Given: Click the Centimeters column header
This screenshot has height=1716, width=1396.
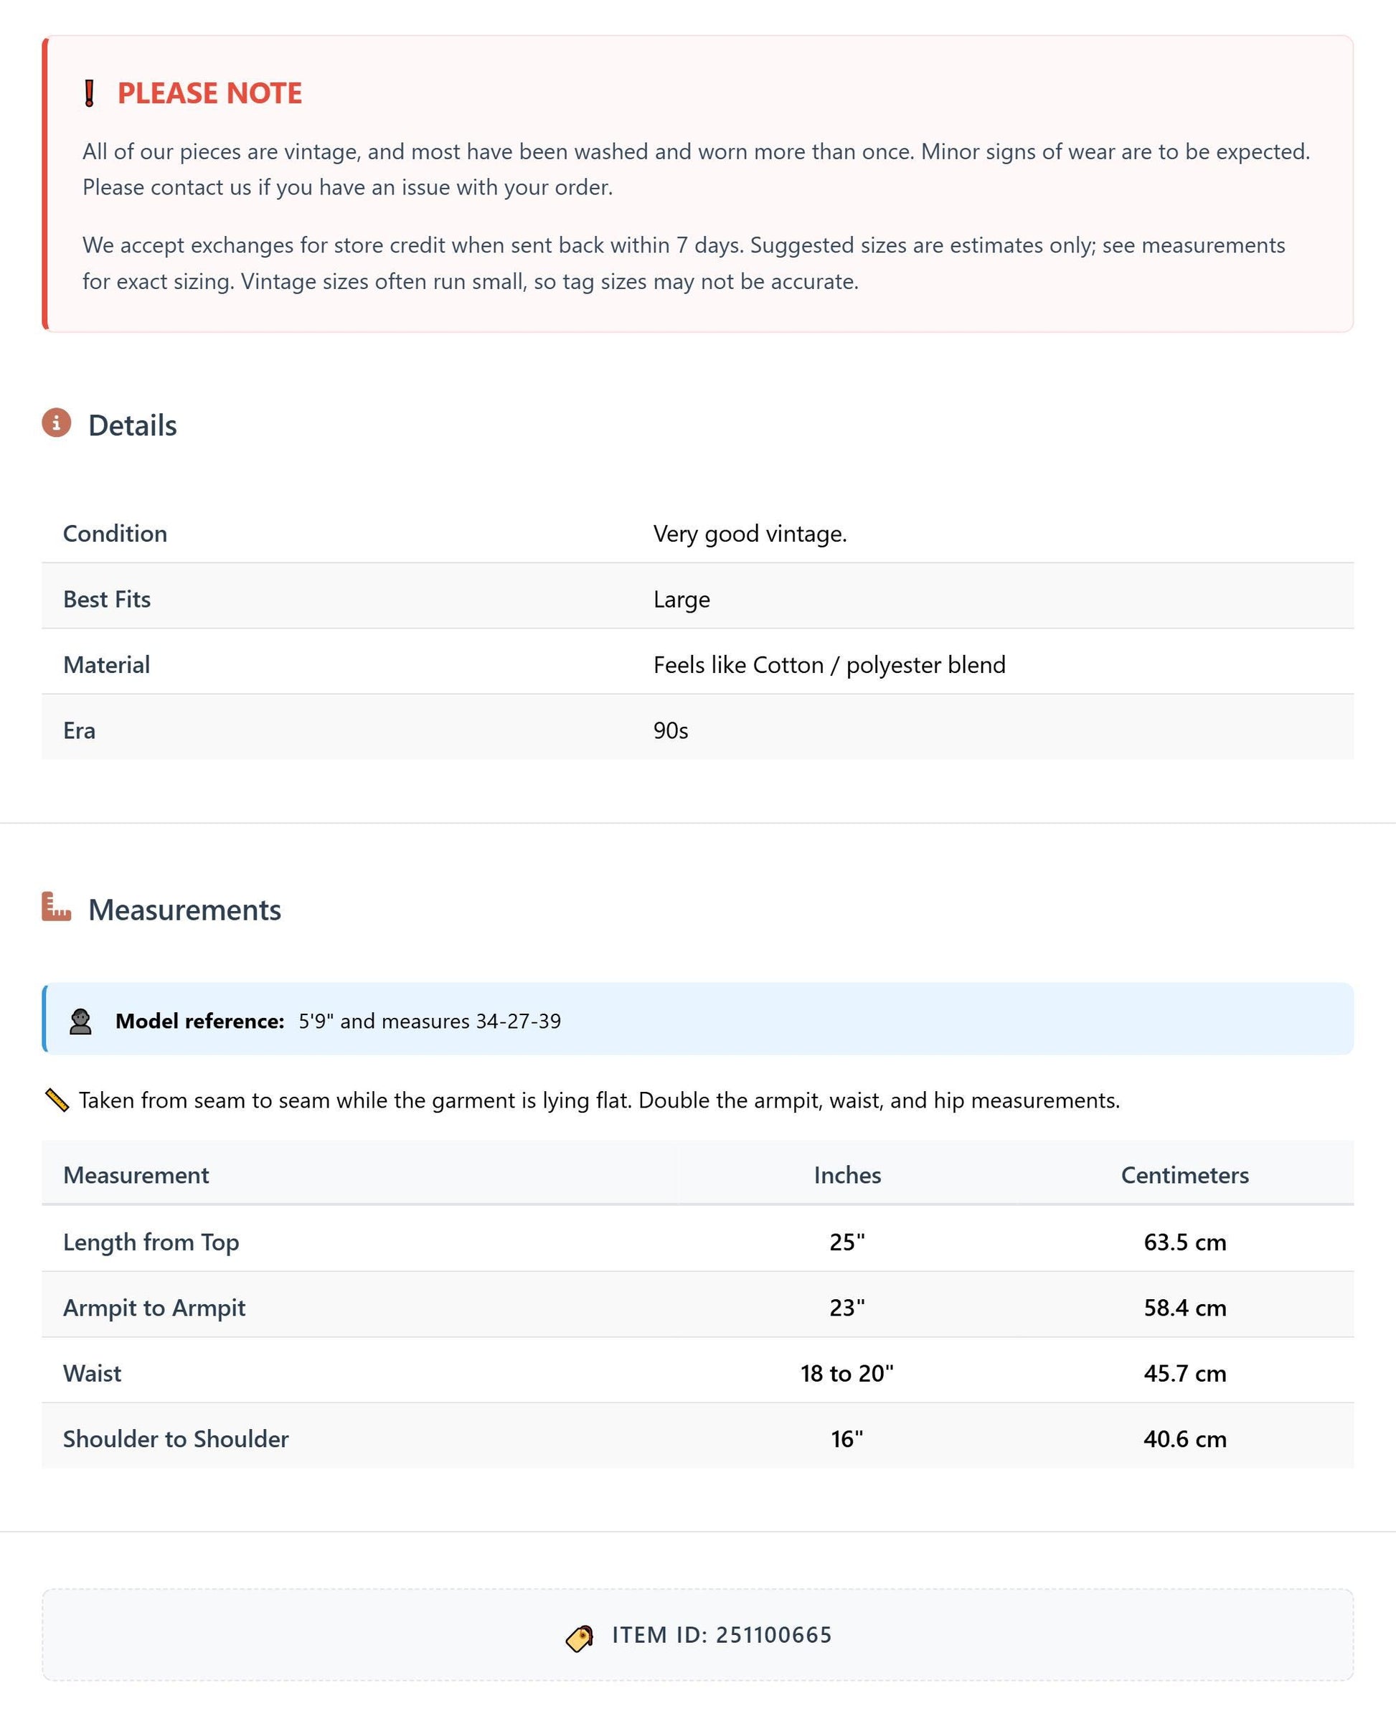Looking at the screenshot, I should point(1185,1175).
